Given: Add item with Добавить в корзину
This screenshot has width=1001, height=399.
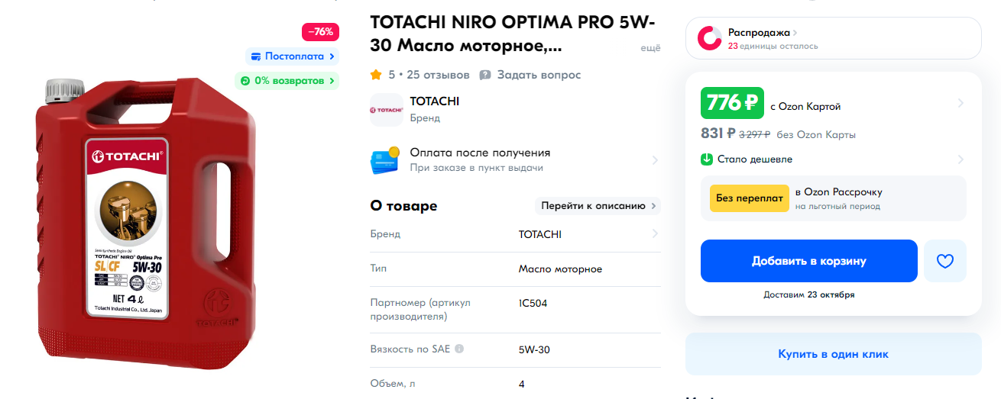Looking at the screenshot, I should click(809, 261).
